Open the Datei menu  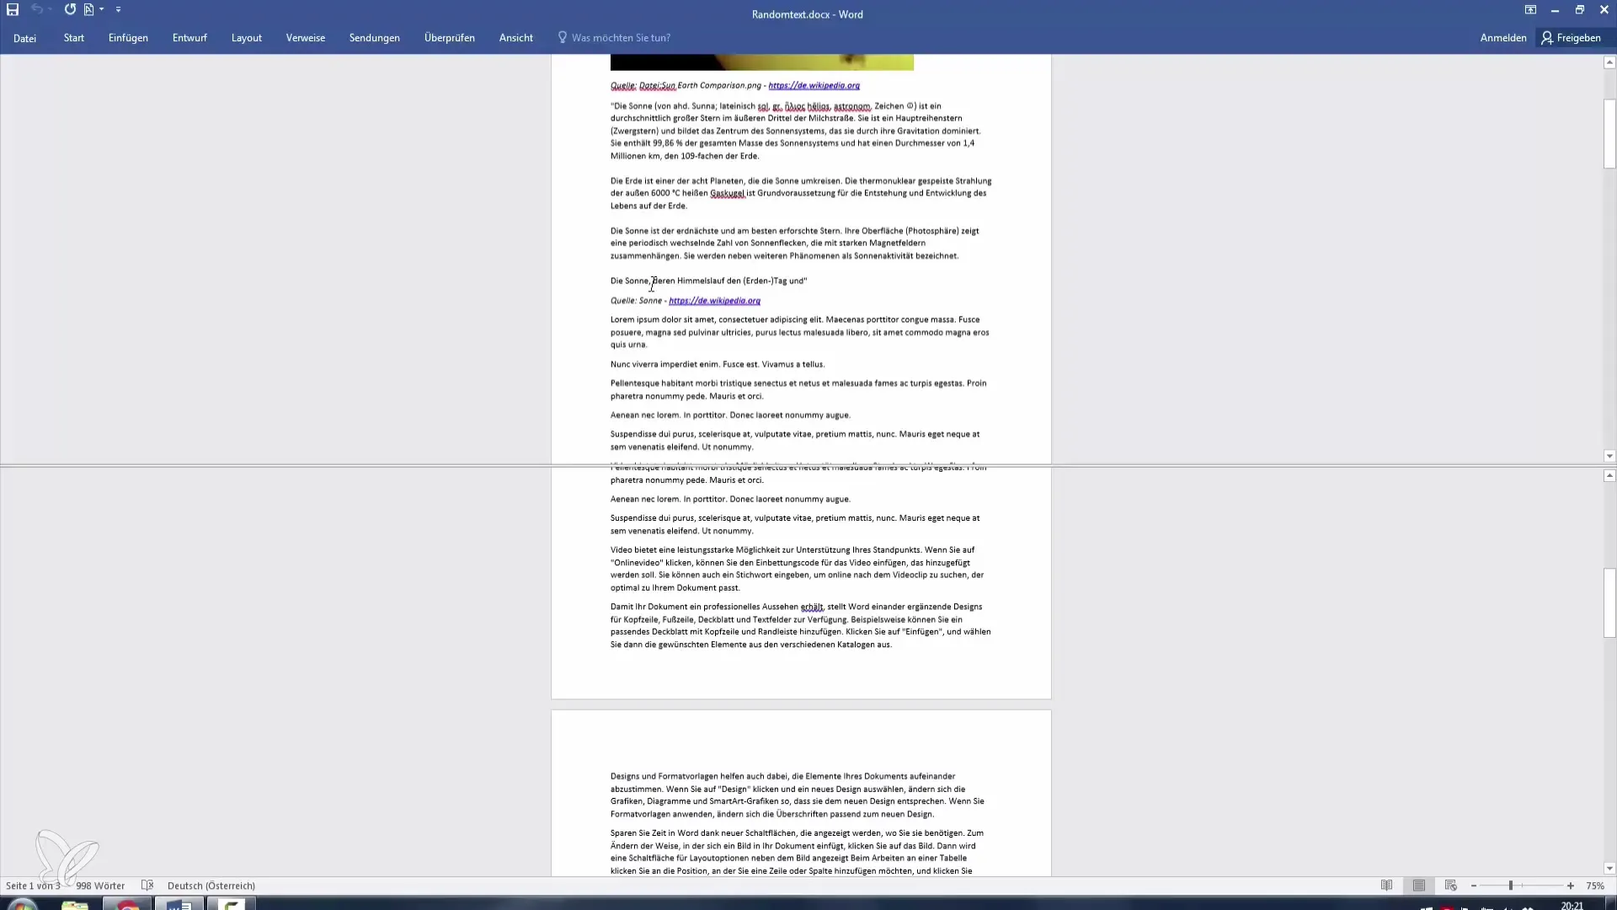click(x=24, y=38)
